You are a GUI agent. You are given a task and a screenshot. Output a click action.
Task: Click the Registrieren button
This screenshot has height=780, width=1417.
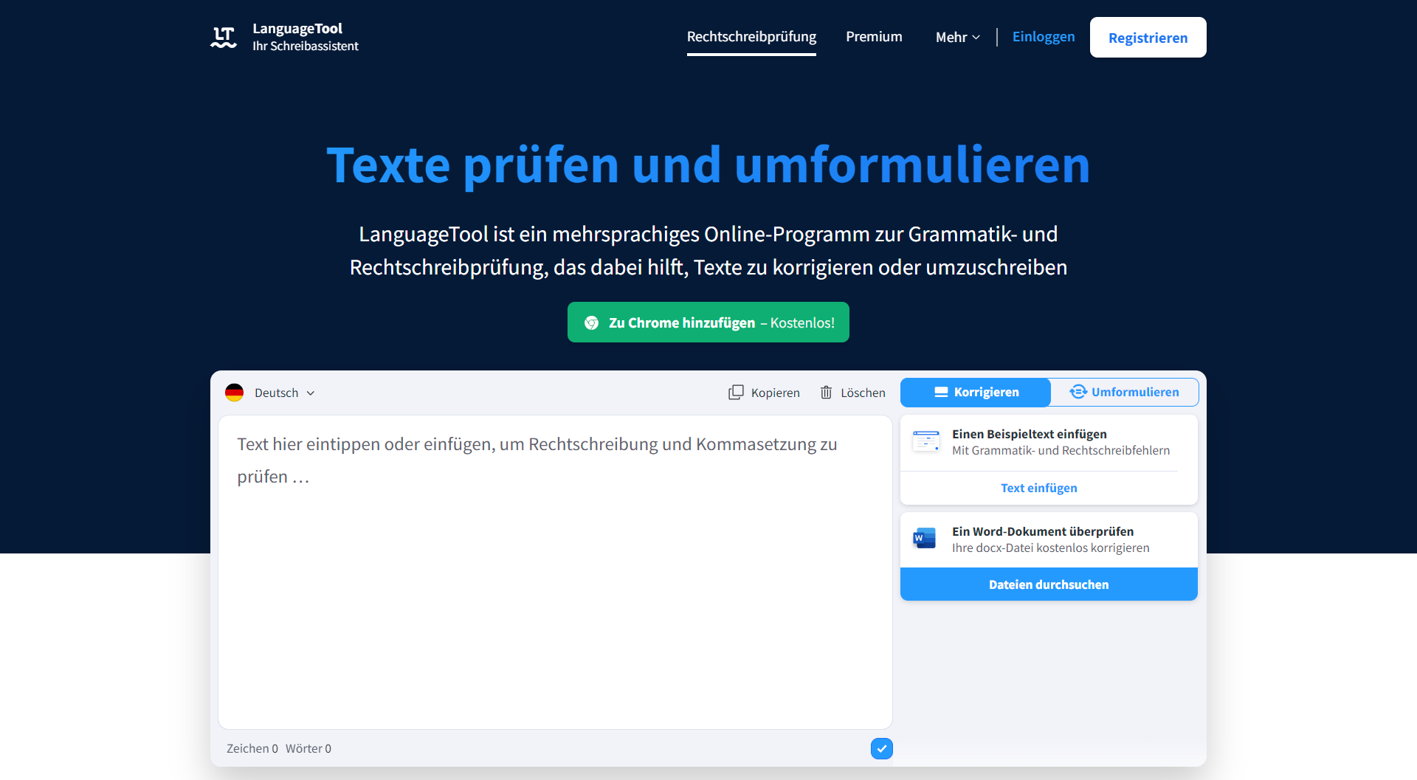[x=1148, y=37]
